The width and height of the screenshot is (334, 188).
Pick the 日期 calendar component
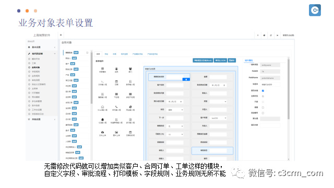[116, 83]
